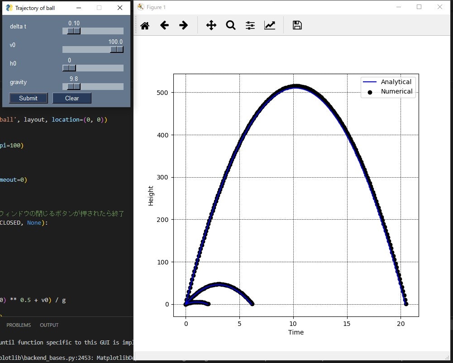Screen dimensions: 453x363
Task: Minimize the Figure 1 window
Action: coord(399,7)
